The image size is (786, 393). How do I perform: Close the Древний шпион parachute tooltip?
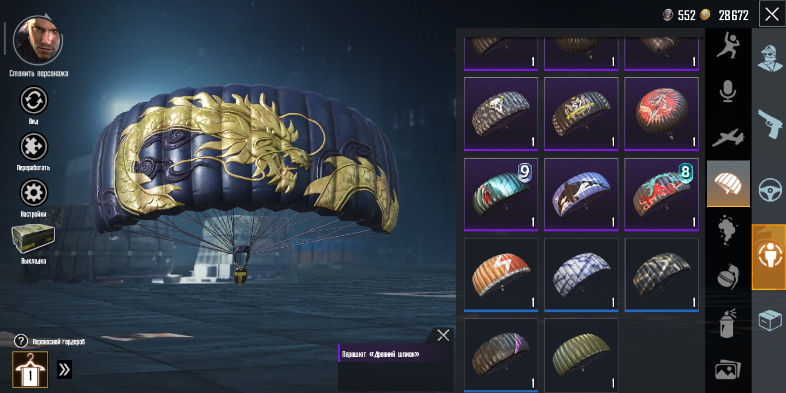443,335
